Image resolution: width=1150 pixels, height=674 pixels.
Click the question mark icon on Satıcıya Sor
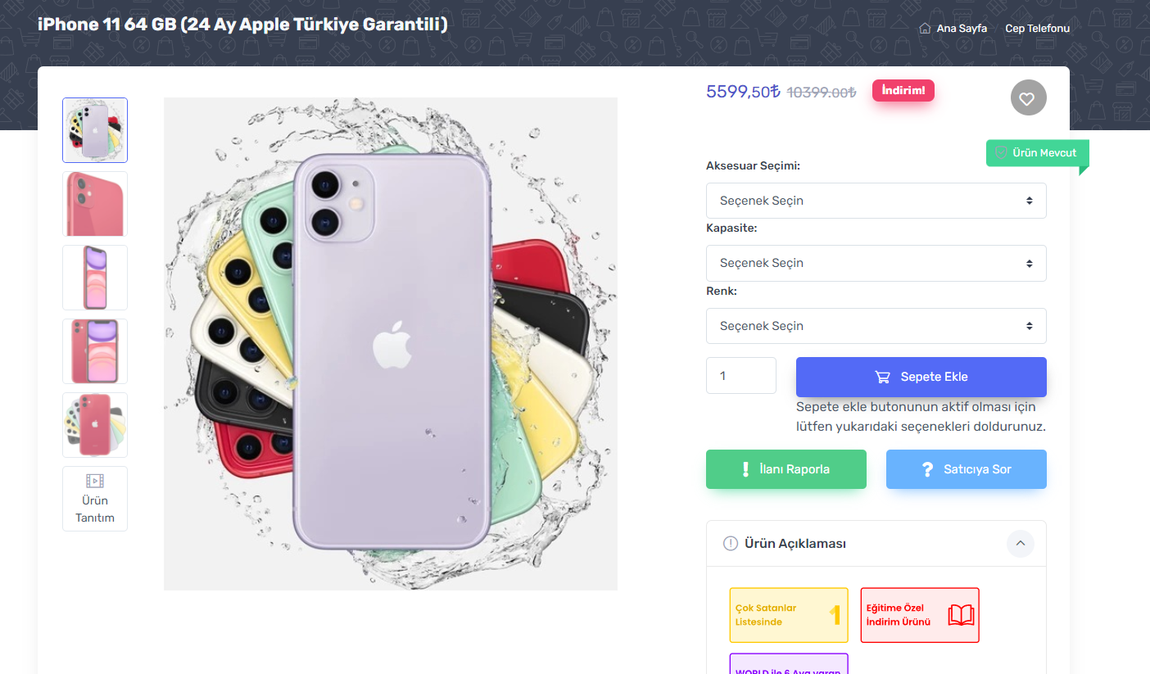click(927, 469)
